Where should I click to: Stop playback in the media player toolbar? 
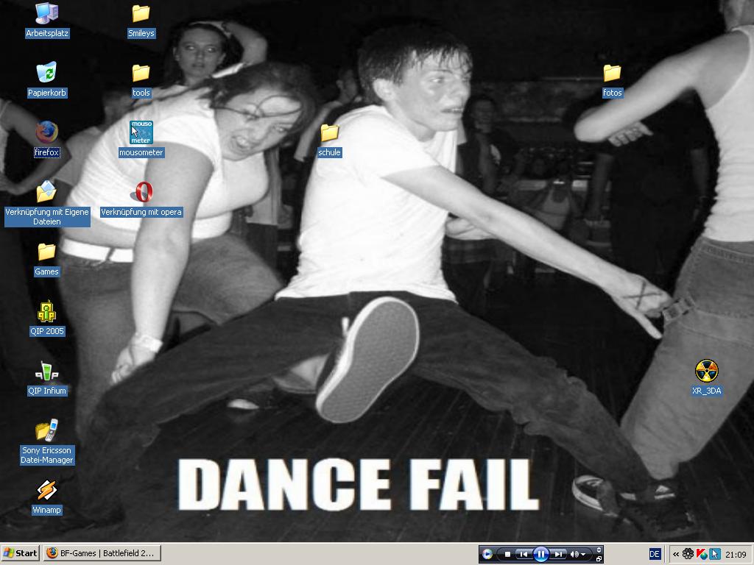[507, 554]
